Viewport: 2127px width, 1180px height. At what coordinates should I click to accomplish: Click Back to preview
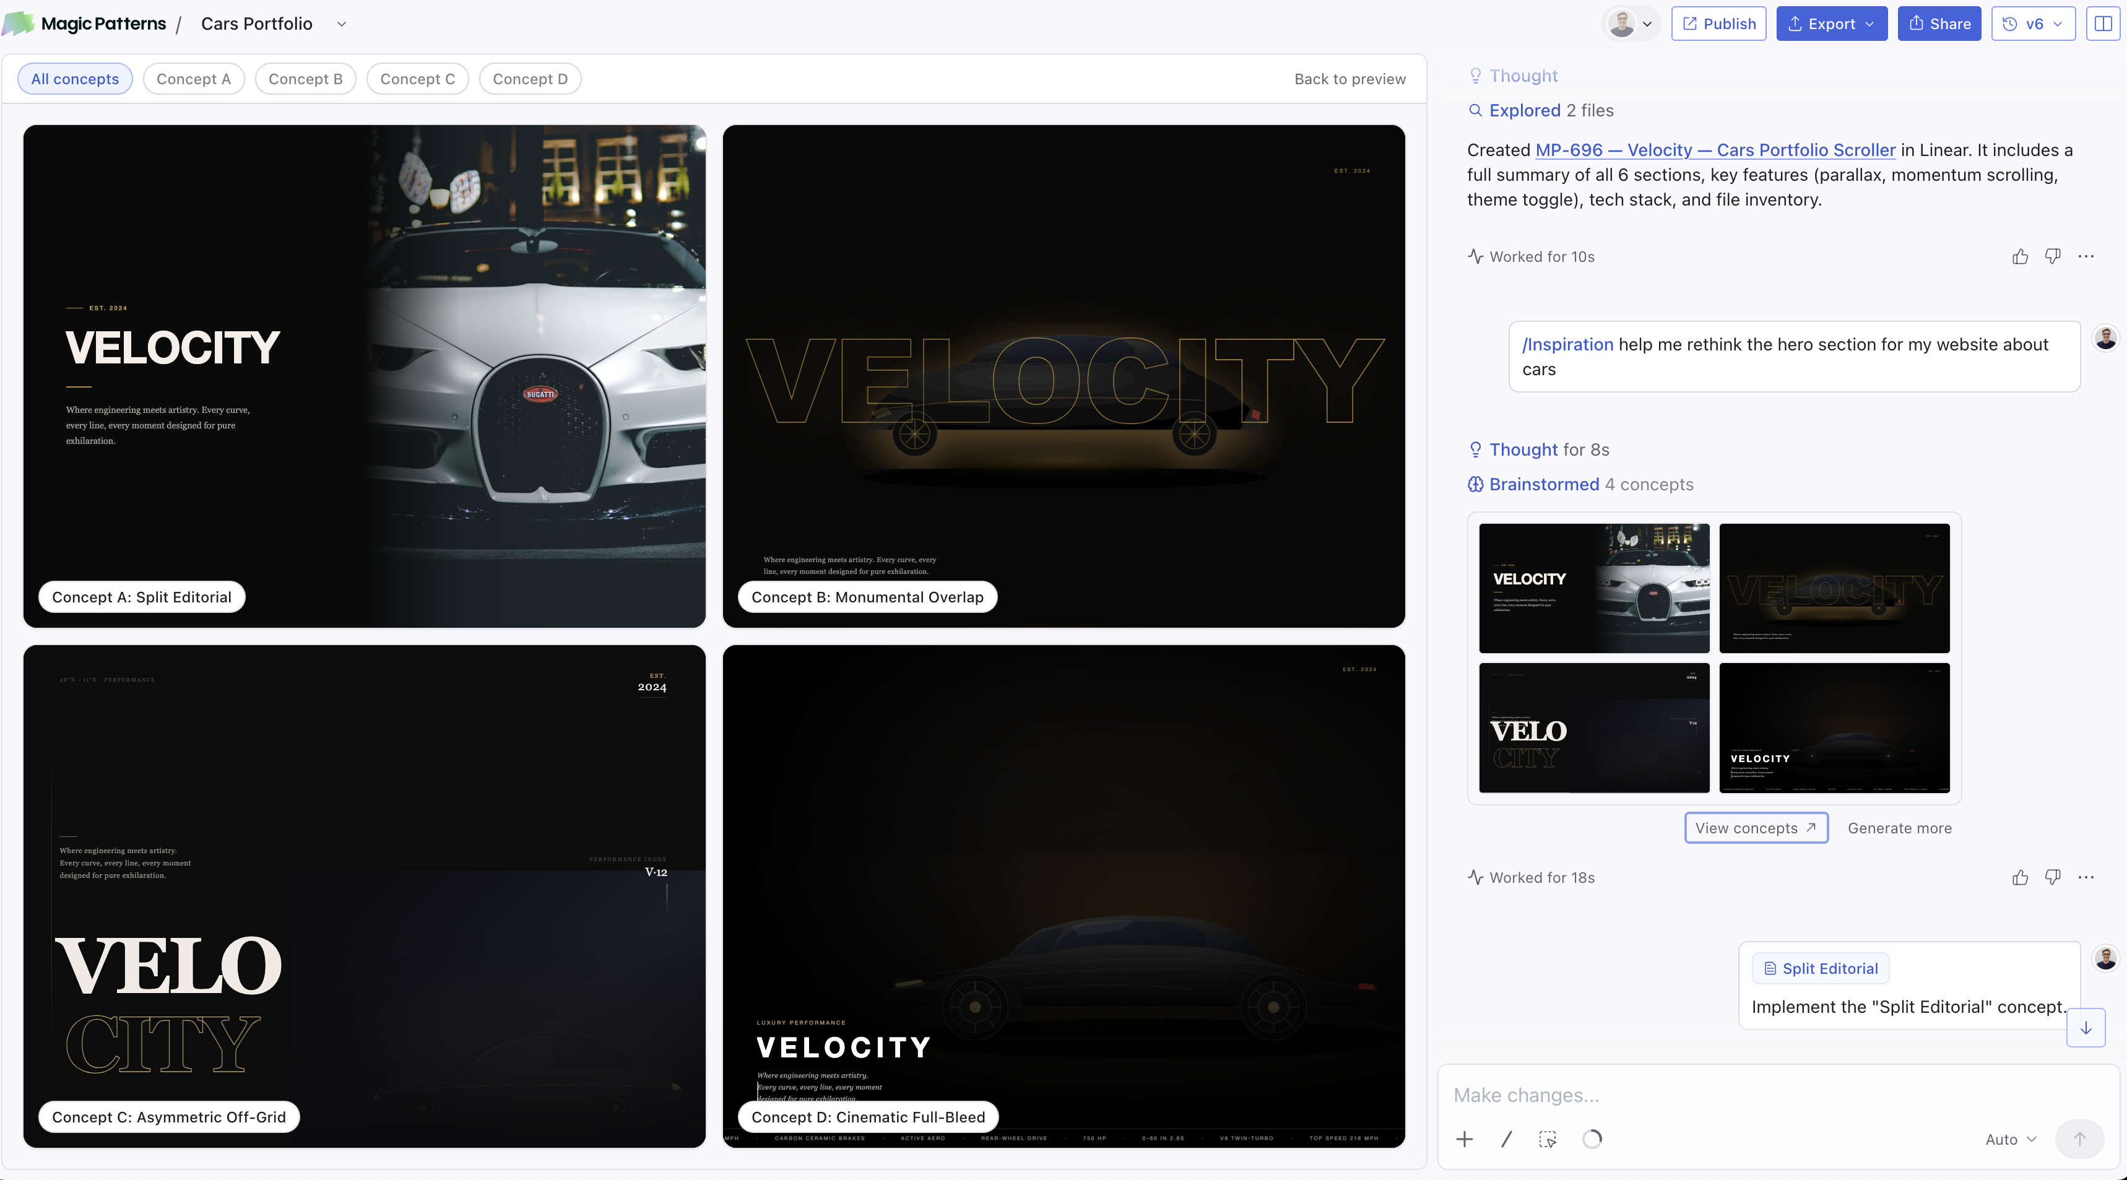click(1350, 79)
